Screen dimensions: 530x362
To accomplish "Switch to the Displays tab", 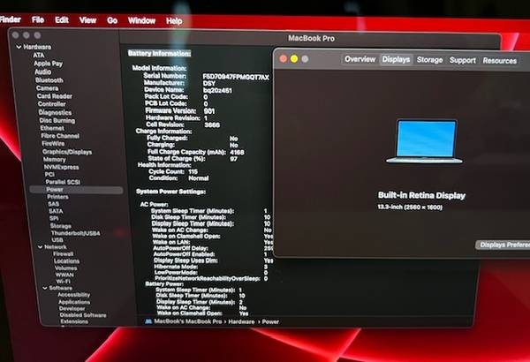I will coord(396,59).
